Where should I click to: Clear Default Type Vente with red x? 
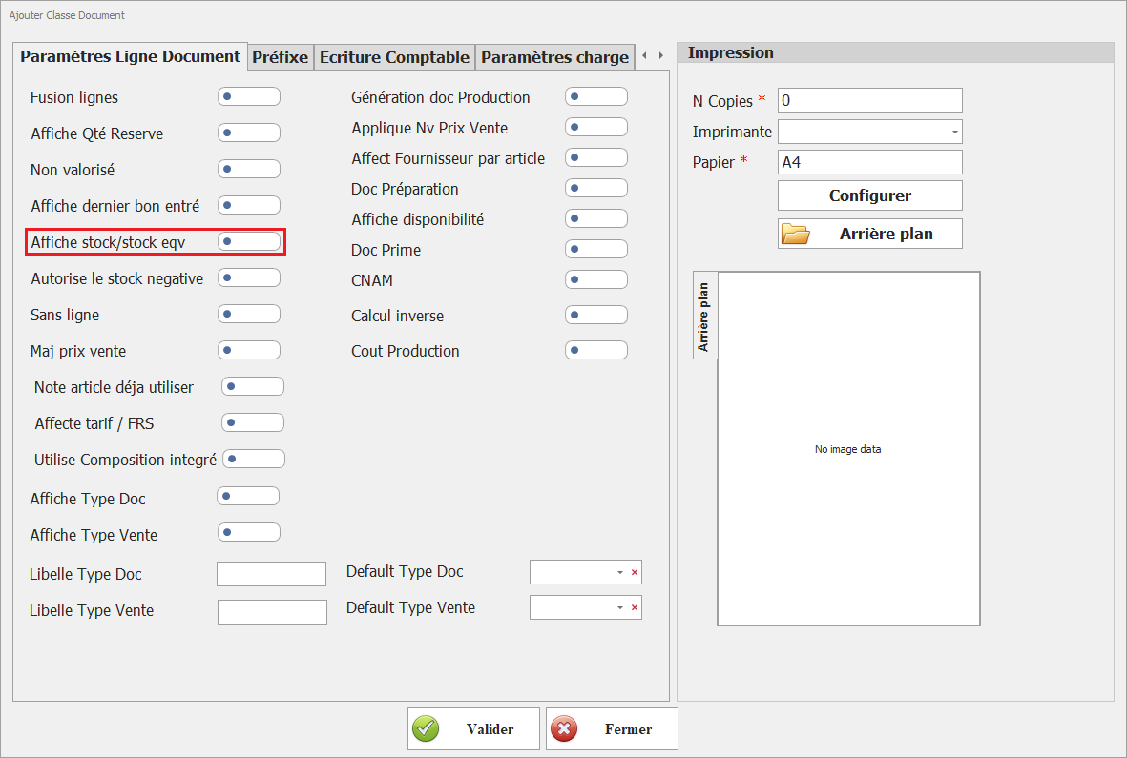635,607
